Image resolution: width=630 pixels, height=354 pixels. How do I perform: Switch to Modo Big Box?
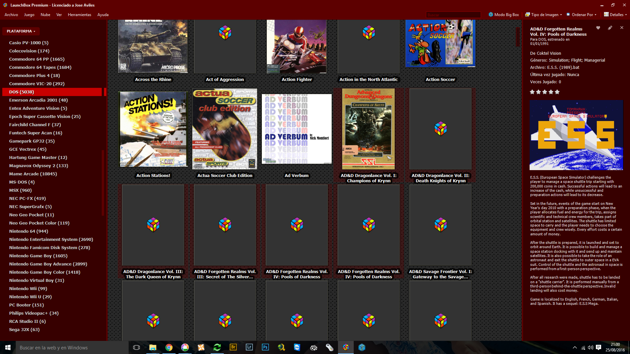[504, 15]
